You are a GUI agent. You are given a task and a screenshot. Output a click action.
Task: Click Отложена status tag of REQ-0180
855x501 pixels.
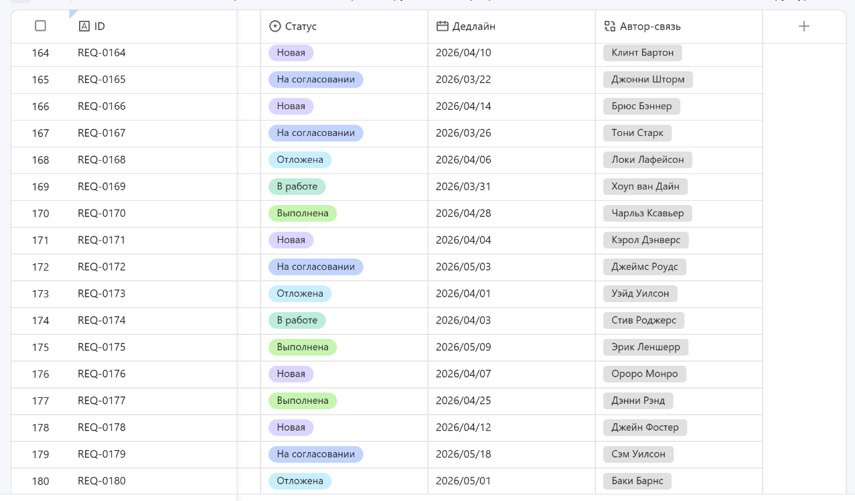point(300,482)
